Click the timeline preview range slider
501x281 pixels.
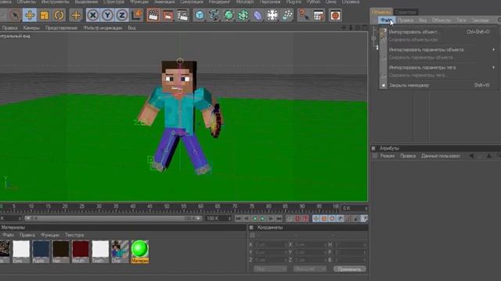(x=113, y=219)
